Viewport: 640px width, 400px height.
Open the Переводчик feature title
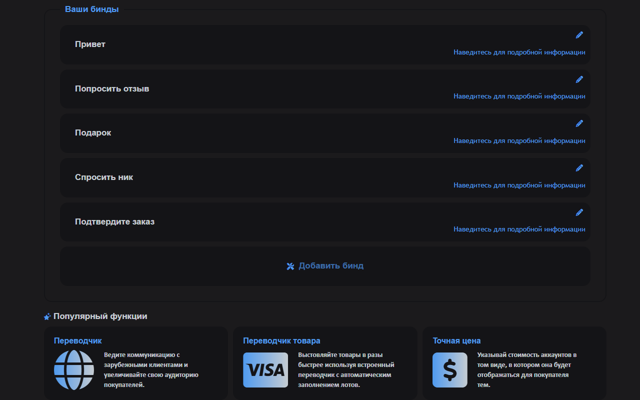[x=78, y=341]
